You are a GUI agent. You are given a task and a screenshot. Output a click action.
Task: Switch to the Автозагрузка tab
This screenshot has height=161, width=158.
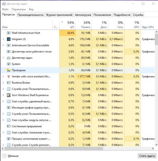click(83, 15)
